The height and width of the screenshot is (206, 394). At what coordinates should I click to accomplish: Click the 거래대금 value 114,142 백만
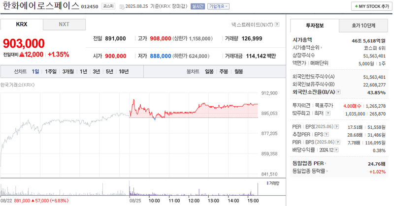[x=261, y=56]
